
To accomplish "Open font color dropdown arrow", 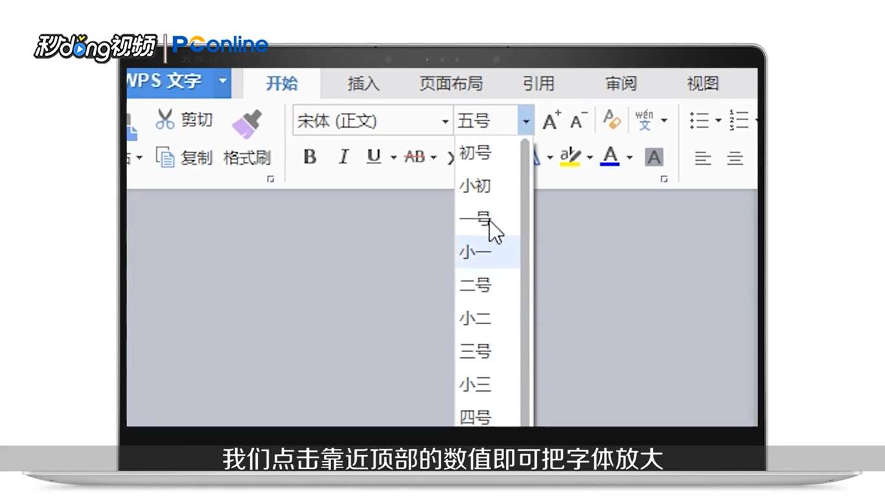I will coord(629,158).
